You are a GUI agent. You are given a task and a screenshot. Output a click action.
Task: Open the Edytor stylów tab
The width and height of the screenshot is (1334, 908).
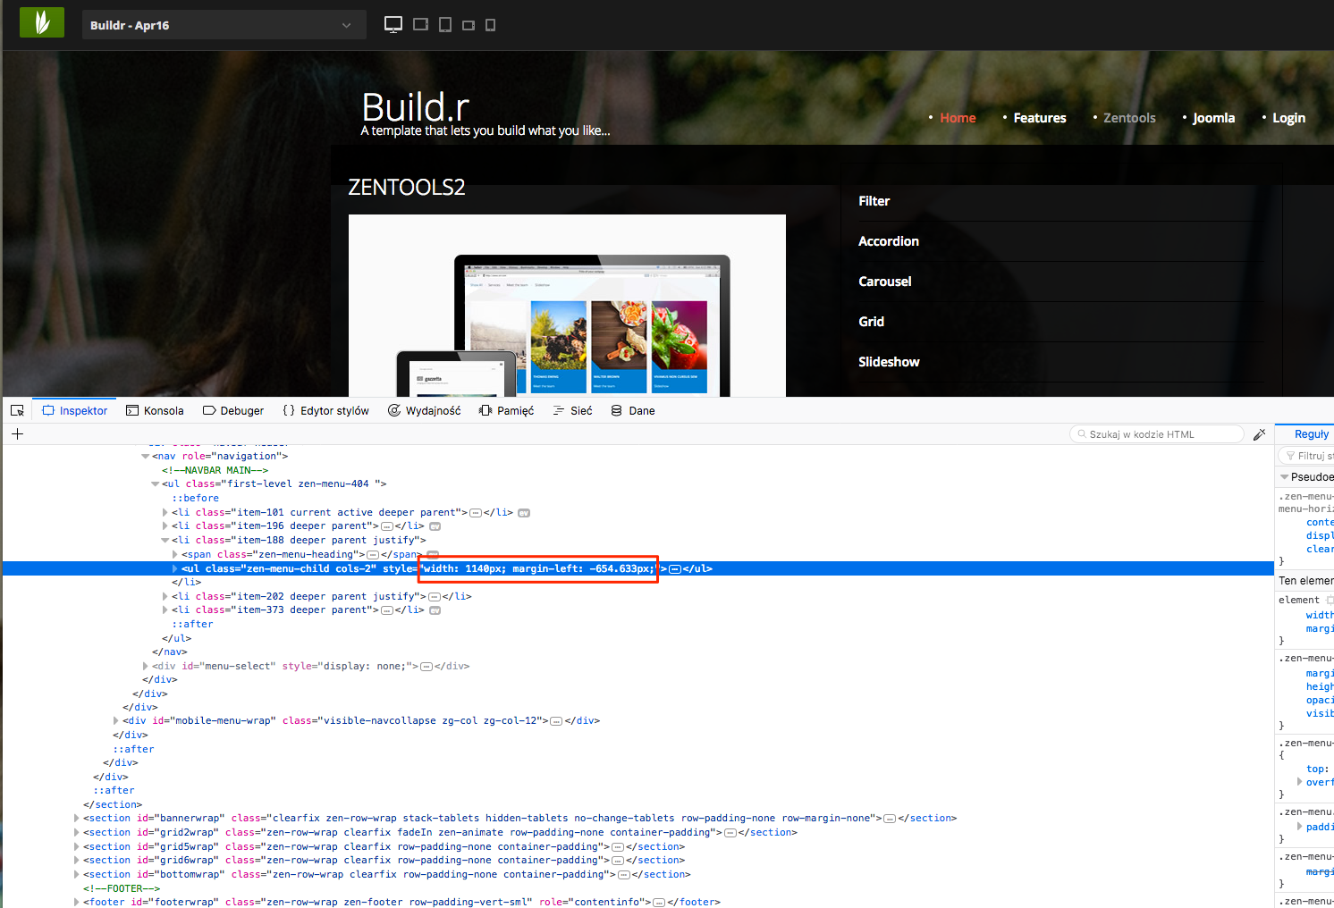click(x=325, y=411)
